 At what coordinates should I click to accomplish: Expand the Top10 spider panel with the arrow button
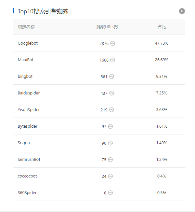182,11
